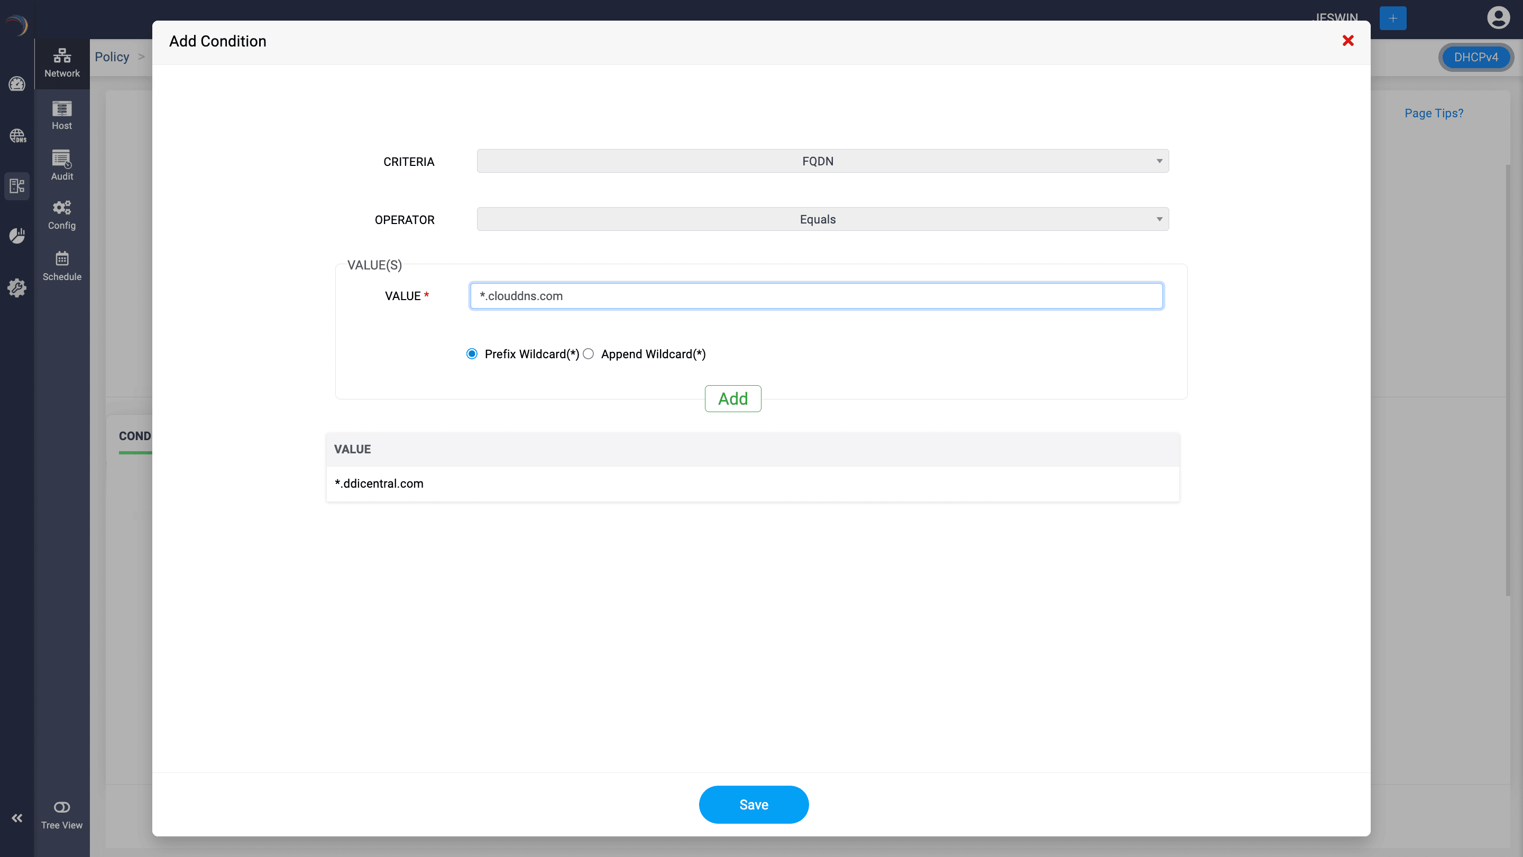Open the Config gears icon
Viewport: 1523px width, 857px height.
[61, 215]
